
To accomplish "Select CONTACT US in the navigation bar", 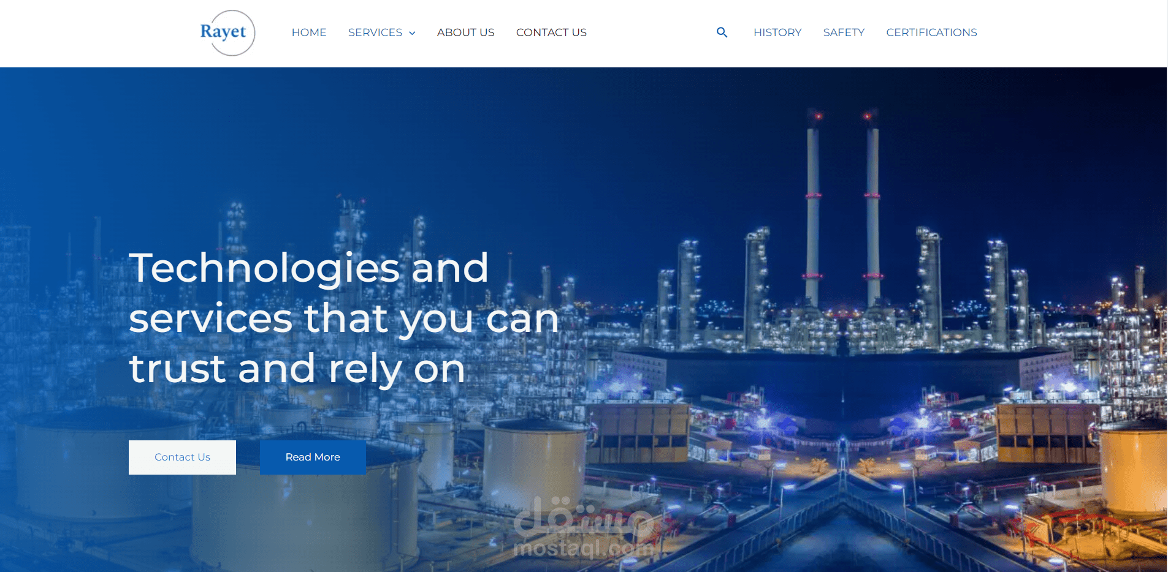I will [551, 32].
